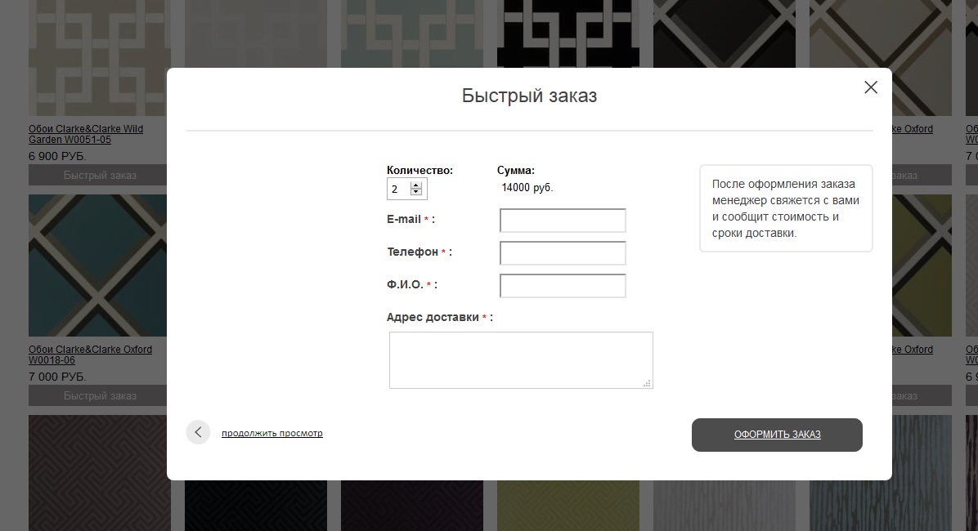Click into the Количество number field
The width and height of the screenshot is (978, 531).
pyautogui.click(x=397, y=190)
